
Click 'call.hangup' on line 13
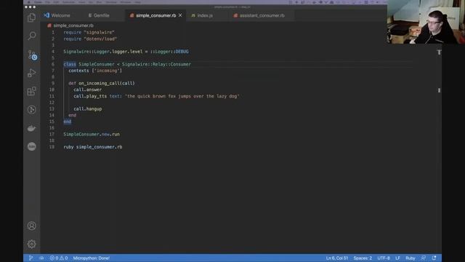pos(88,108)
